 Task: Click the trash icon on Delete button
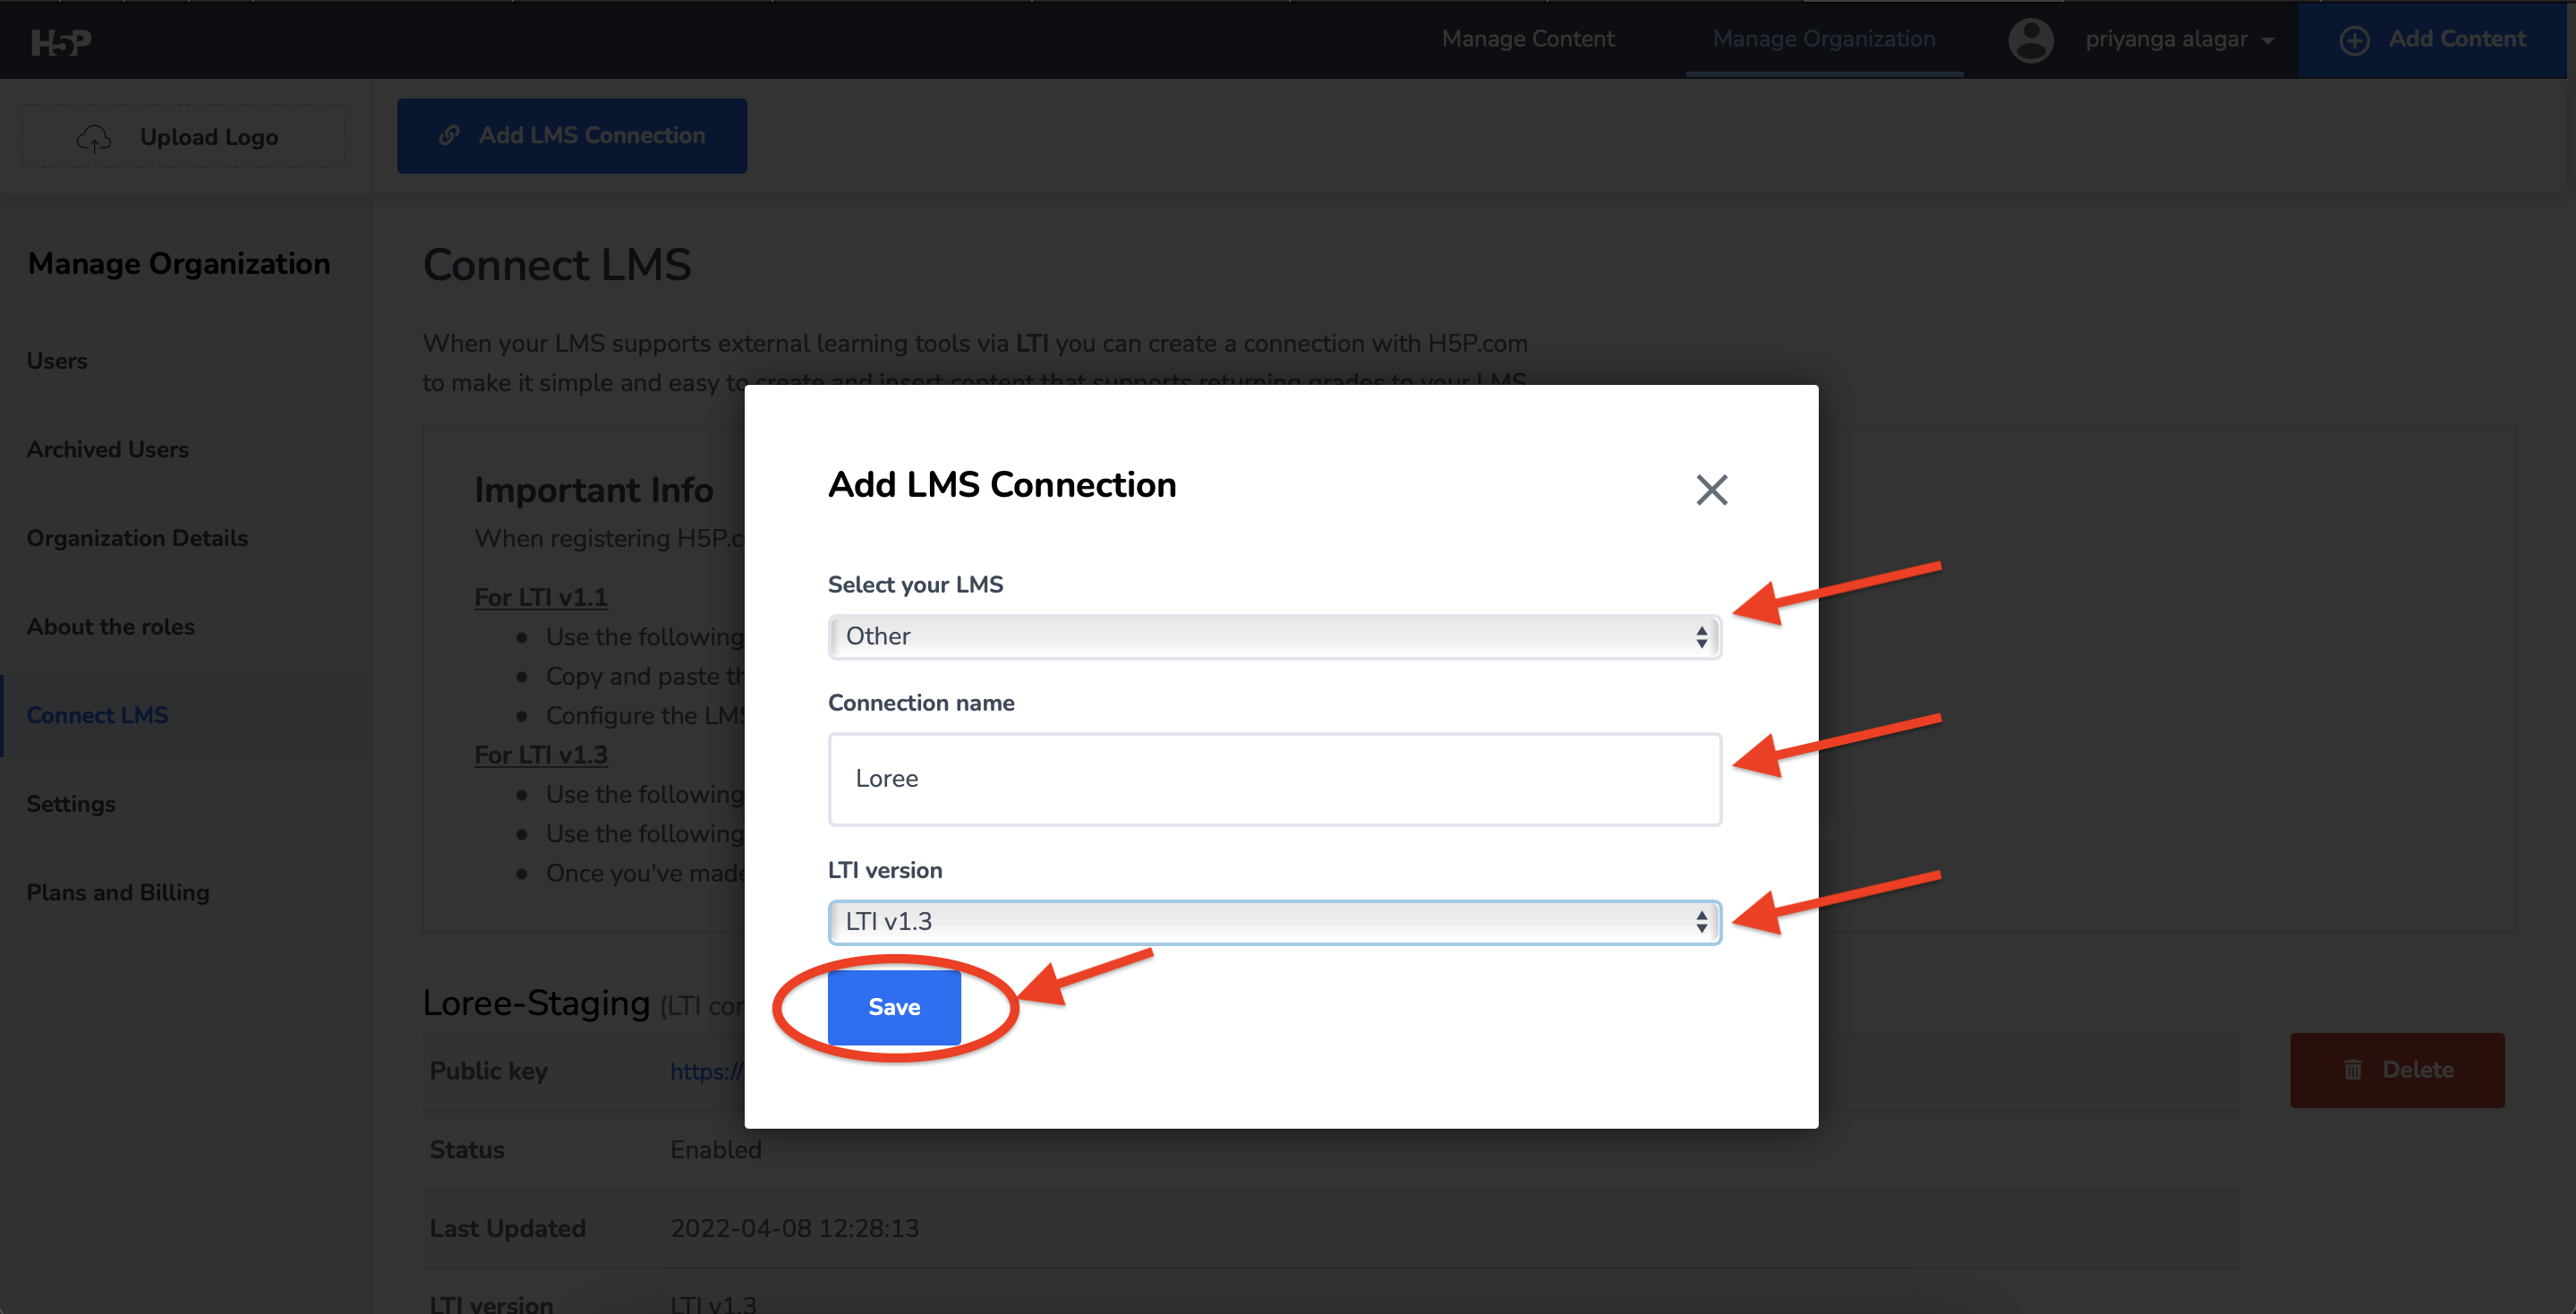tap(2353, 1070)
